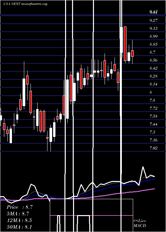Click the 7.3 price axis label
Viewport: 166px width, 232px height.
pyautogui.click(x=152, y=132)
